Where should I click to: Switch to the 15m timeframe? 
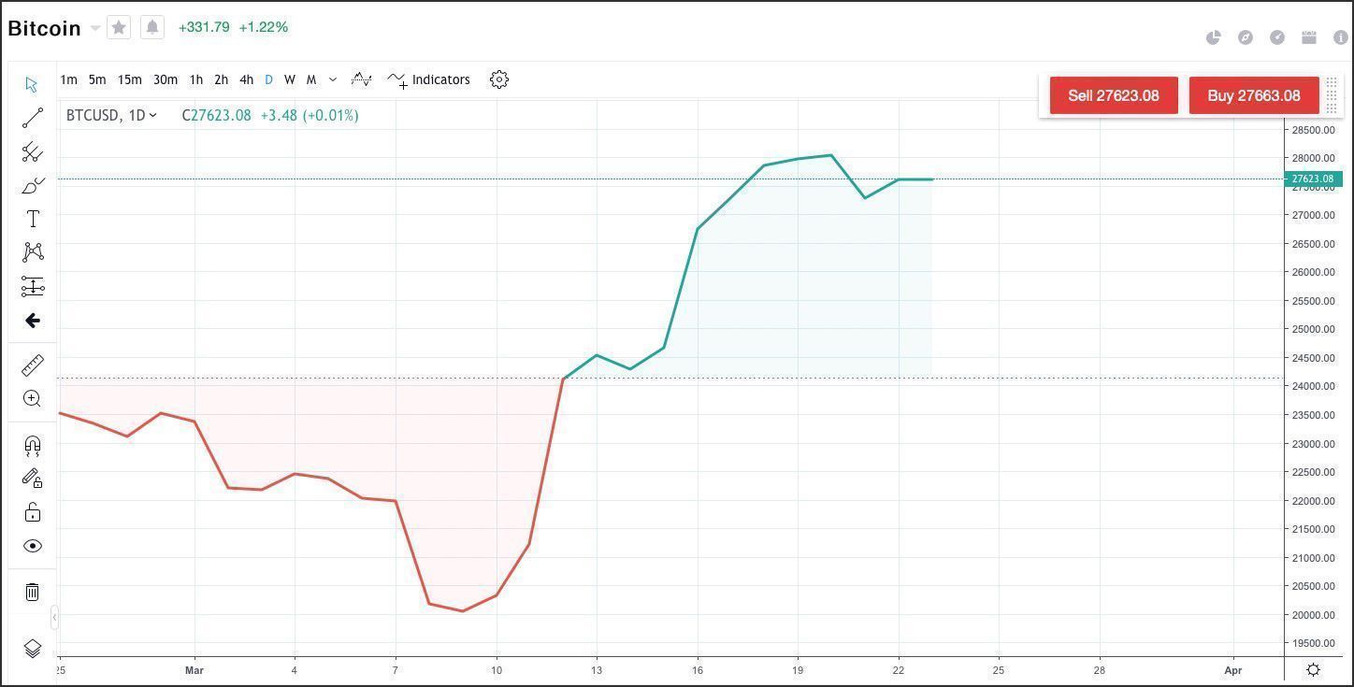click(x=130, y=80)
